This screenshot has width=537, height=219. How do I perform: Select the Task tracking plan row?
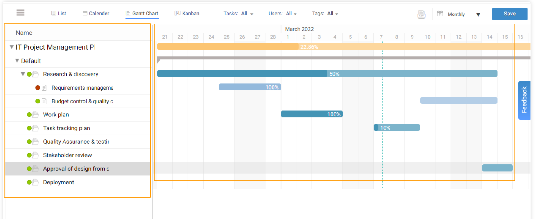coord(78,128)
